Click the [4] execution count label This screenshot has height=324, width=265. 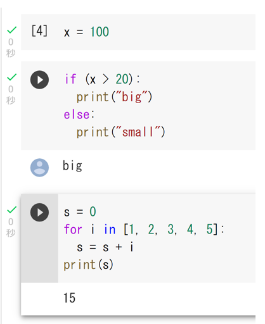(x=39, y=31)
